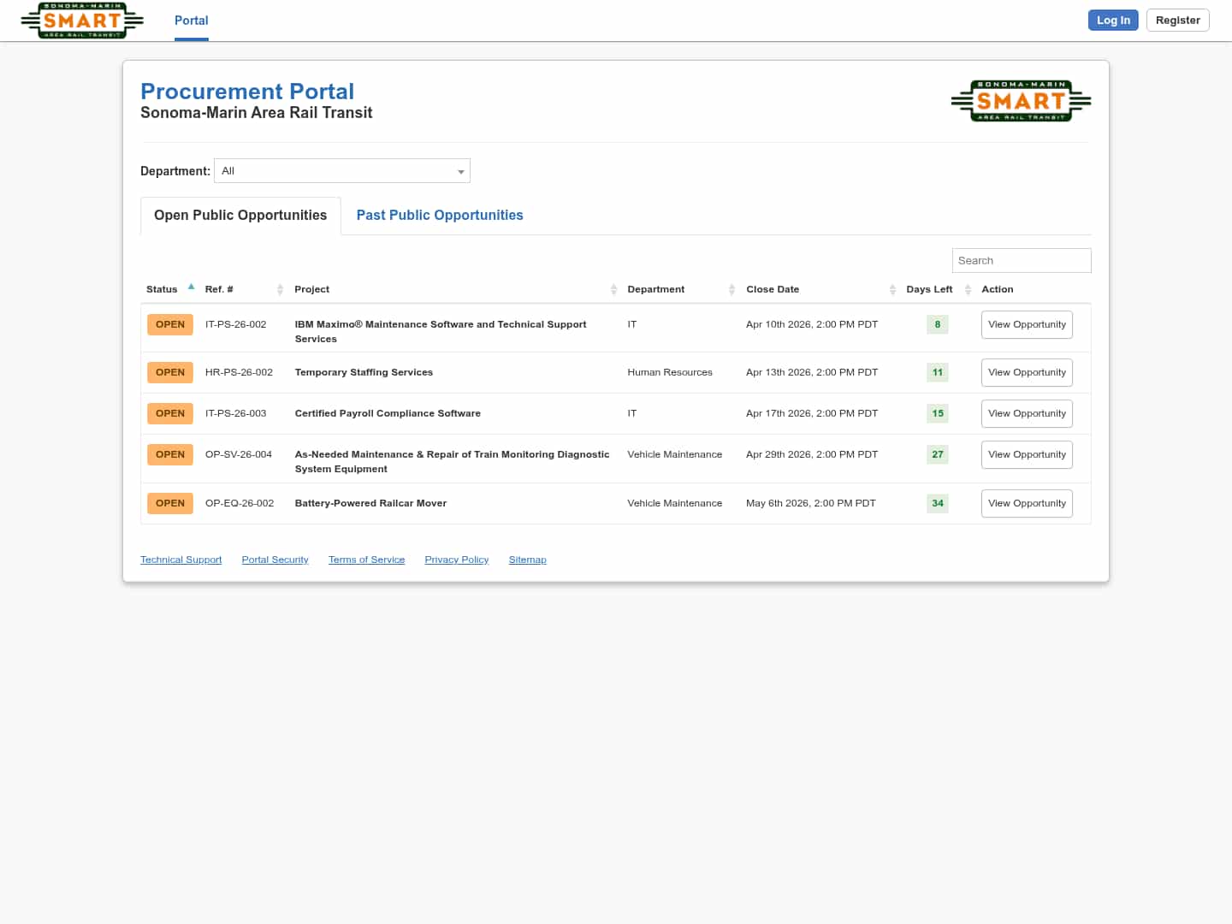Sort table by Status column arrow
This screenshot has width=1232, height=924.
[191, 287]
